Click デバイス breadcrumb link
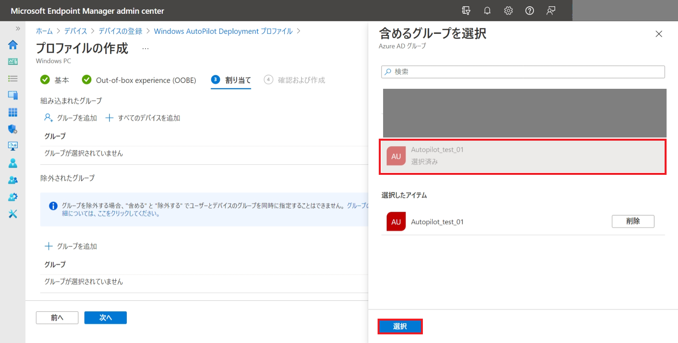678x343 pixels. 76,31
